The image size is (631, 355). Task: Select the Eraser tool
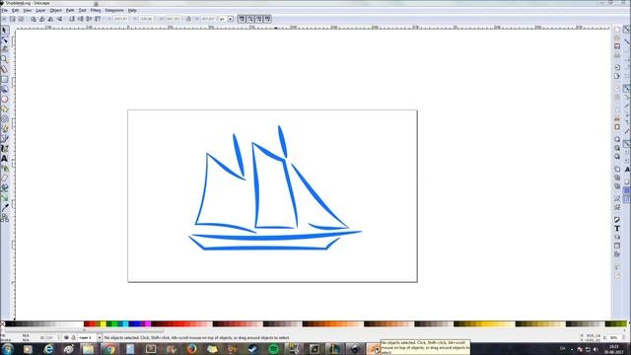coord(4,177)
